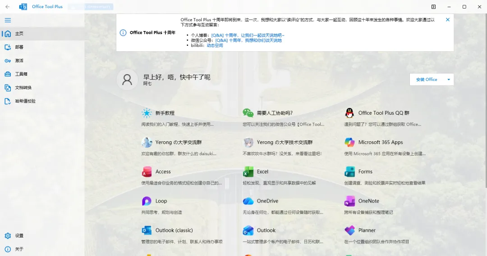Image resolution: width=487 pixels, height=256 pixels.
Task: Open the bilibili 动态空间 link
Action: (215, 45)
